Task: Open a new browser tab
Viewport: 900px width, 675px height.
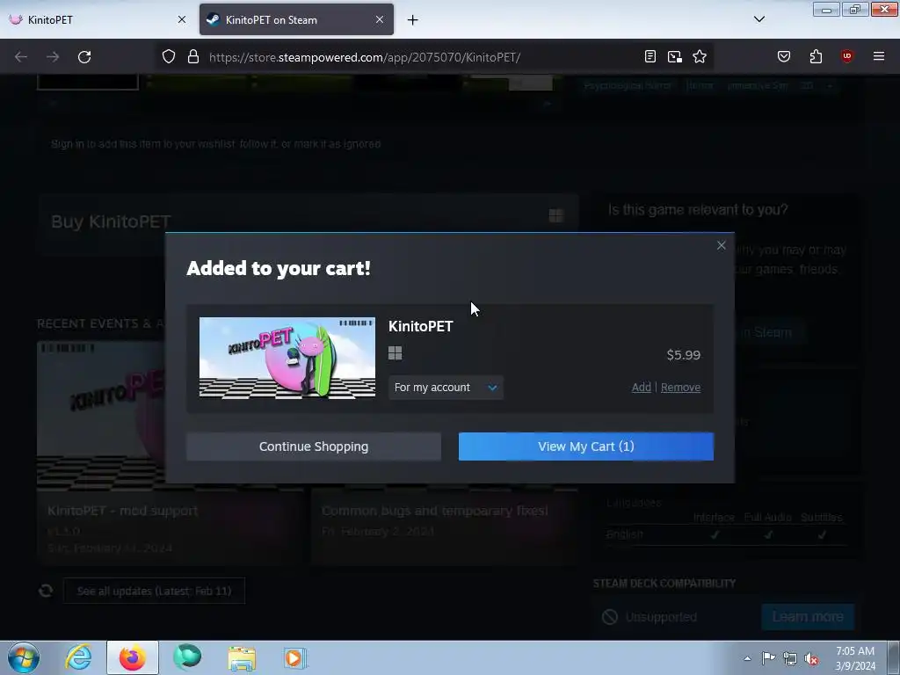Action: pos(413,20)
